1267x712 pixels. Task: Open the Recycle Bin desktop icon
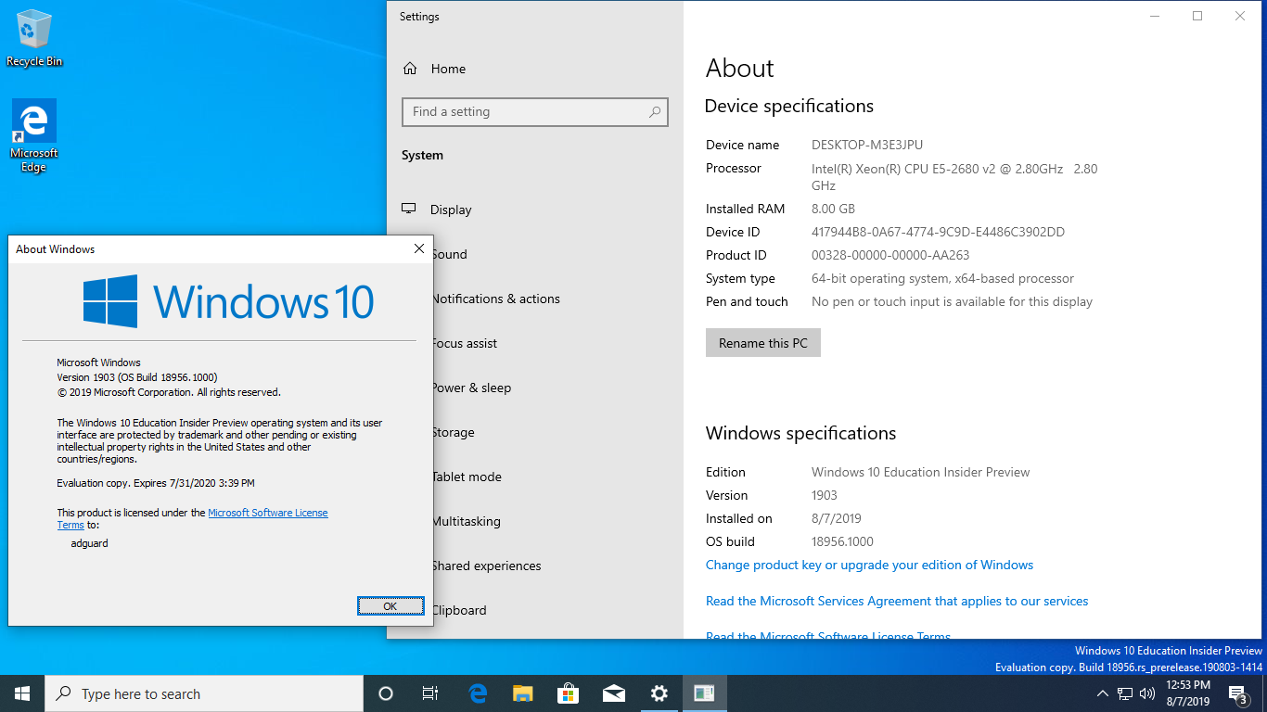(34, 39)
